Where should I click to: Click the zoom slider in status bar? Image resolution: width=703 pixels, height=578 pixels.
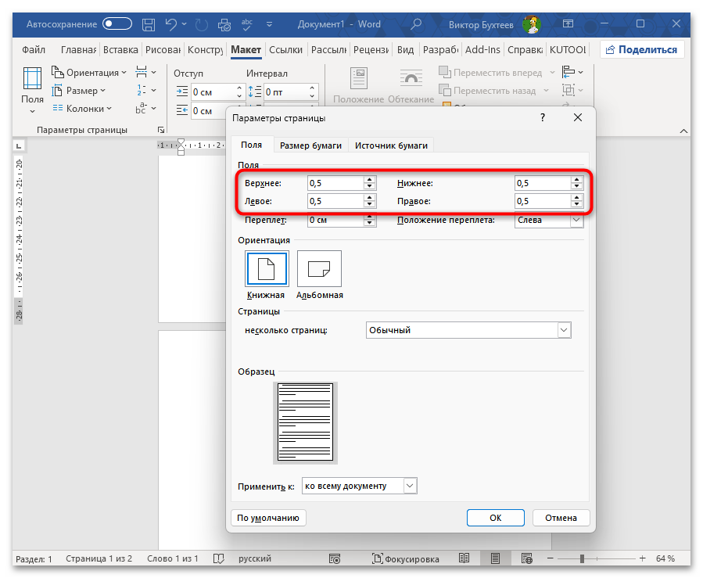coord(582,559)
